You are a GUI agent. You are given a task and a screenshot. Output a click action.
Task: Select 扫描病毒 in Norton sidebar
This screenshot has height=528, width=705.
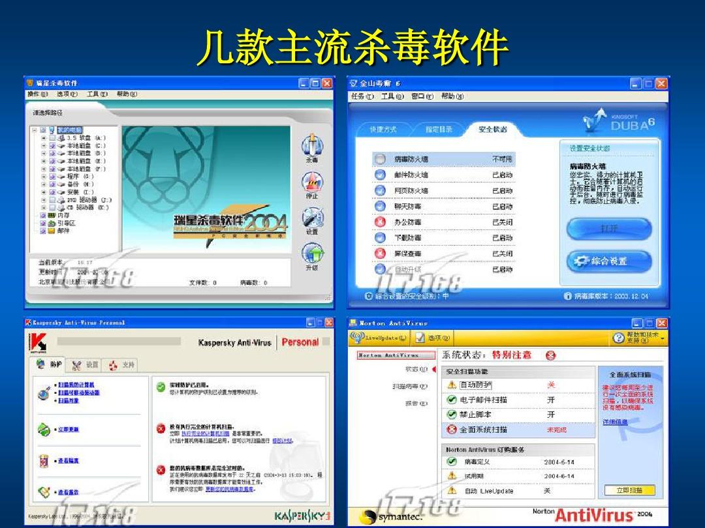click(409, 386)
